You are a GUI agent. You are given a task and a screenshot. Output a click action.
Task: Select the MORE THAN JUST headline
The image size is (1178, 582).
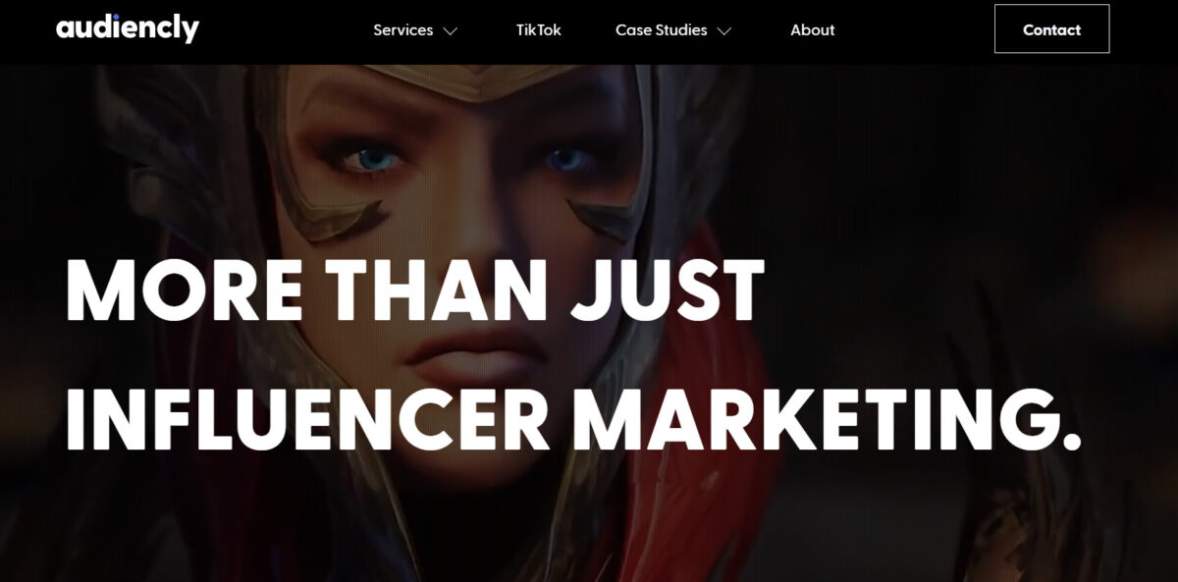pyautogui.click(x=415, y=291)
